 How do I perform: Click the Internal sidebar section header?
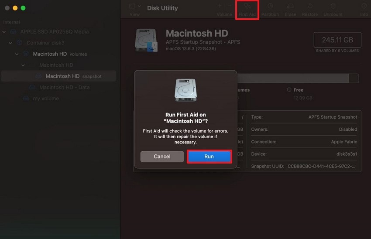click(11, 22)
